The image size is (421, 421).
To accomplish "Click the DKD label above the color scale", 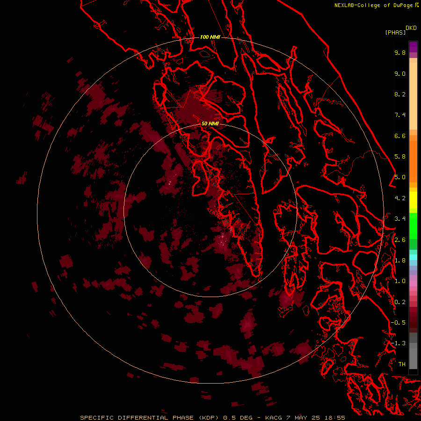I will tap(411, 28).
